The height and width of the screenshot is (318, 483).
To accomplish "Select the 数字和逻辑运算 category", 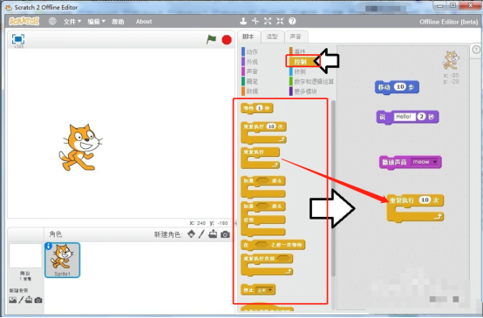I will coord(312,82).
